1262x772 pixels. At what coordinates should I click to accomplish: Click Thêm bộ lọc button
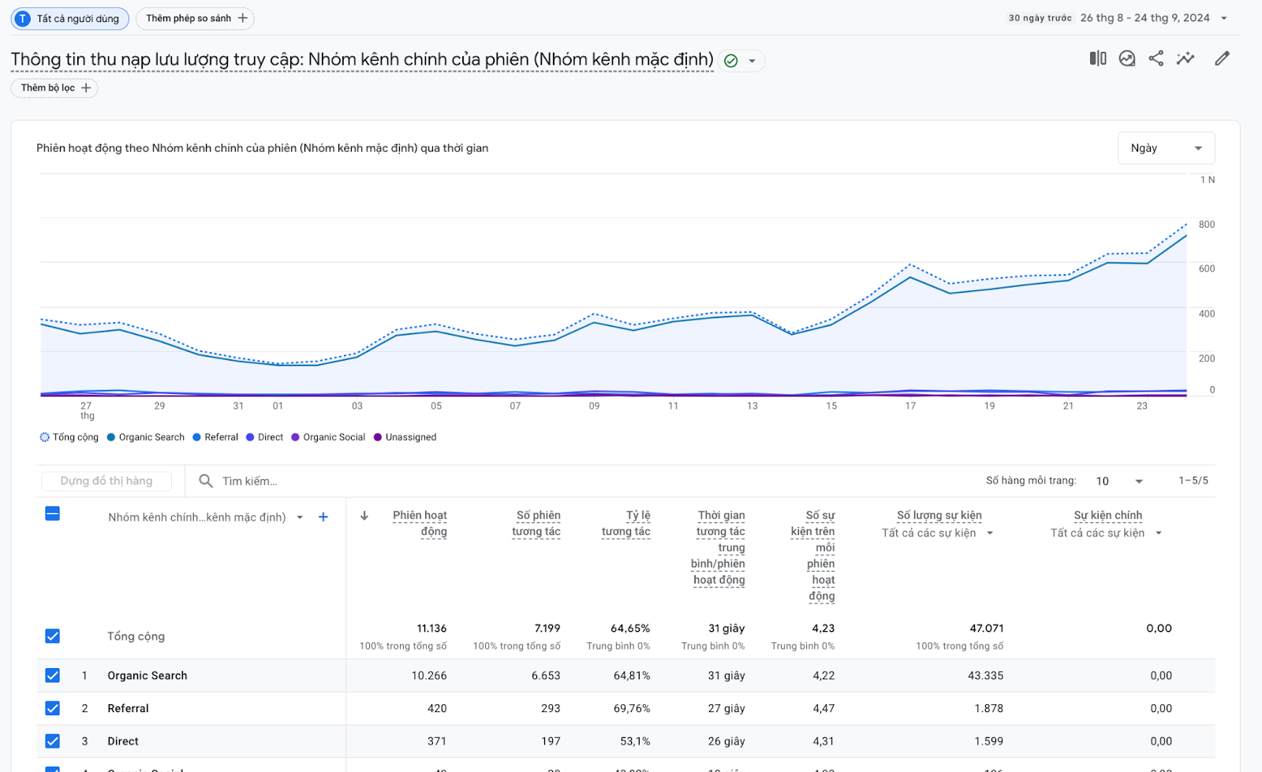tap(54, 87)
